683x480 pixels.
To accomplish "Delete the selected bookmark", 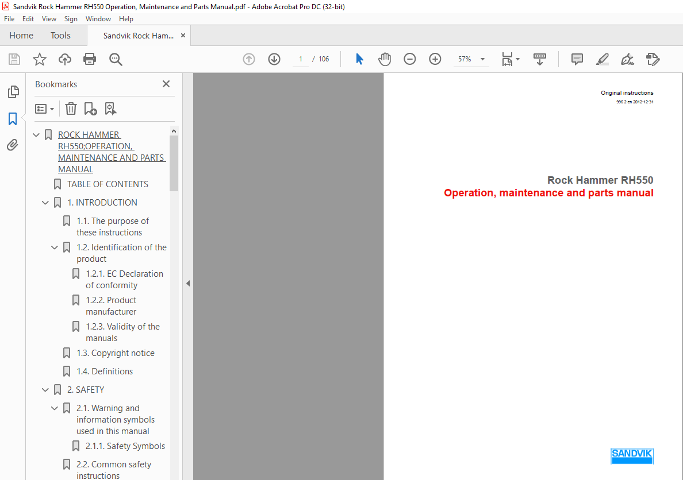I will click(x=71, y=109).
